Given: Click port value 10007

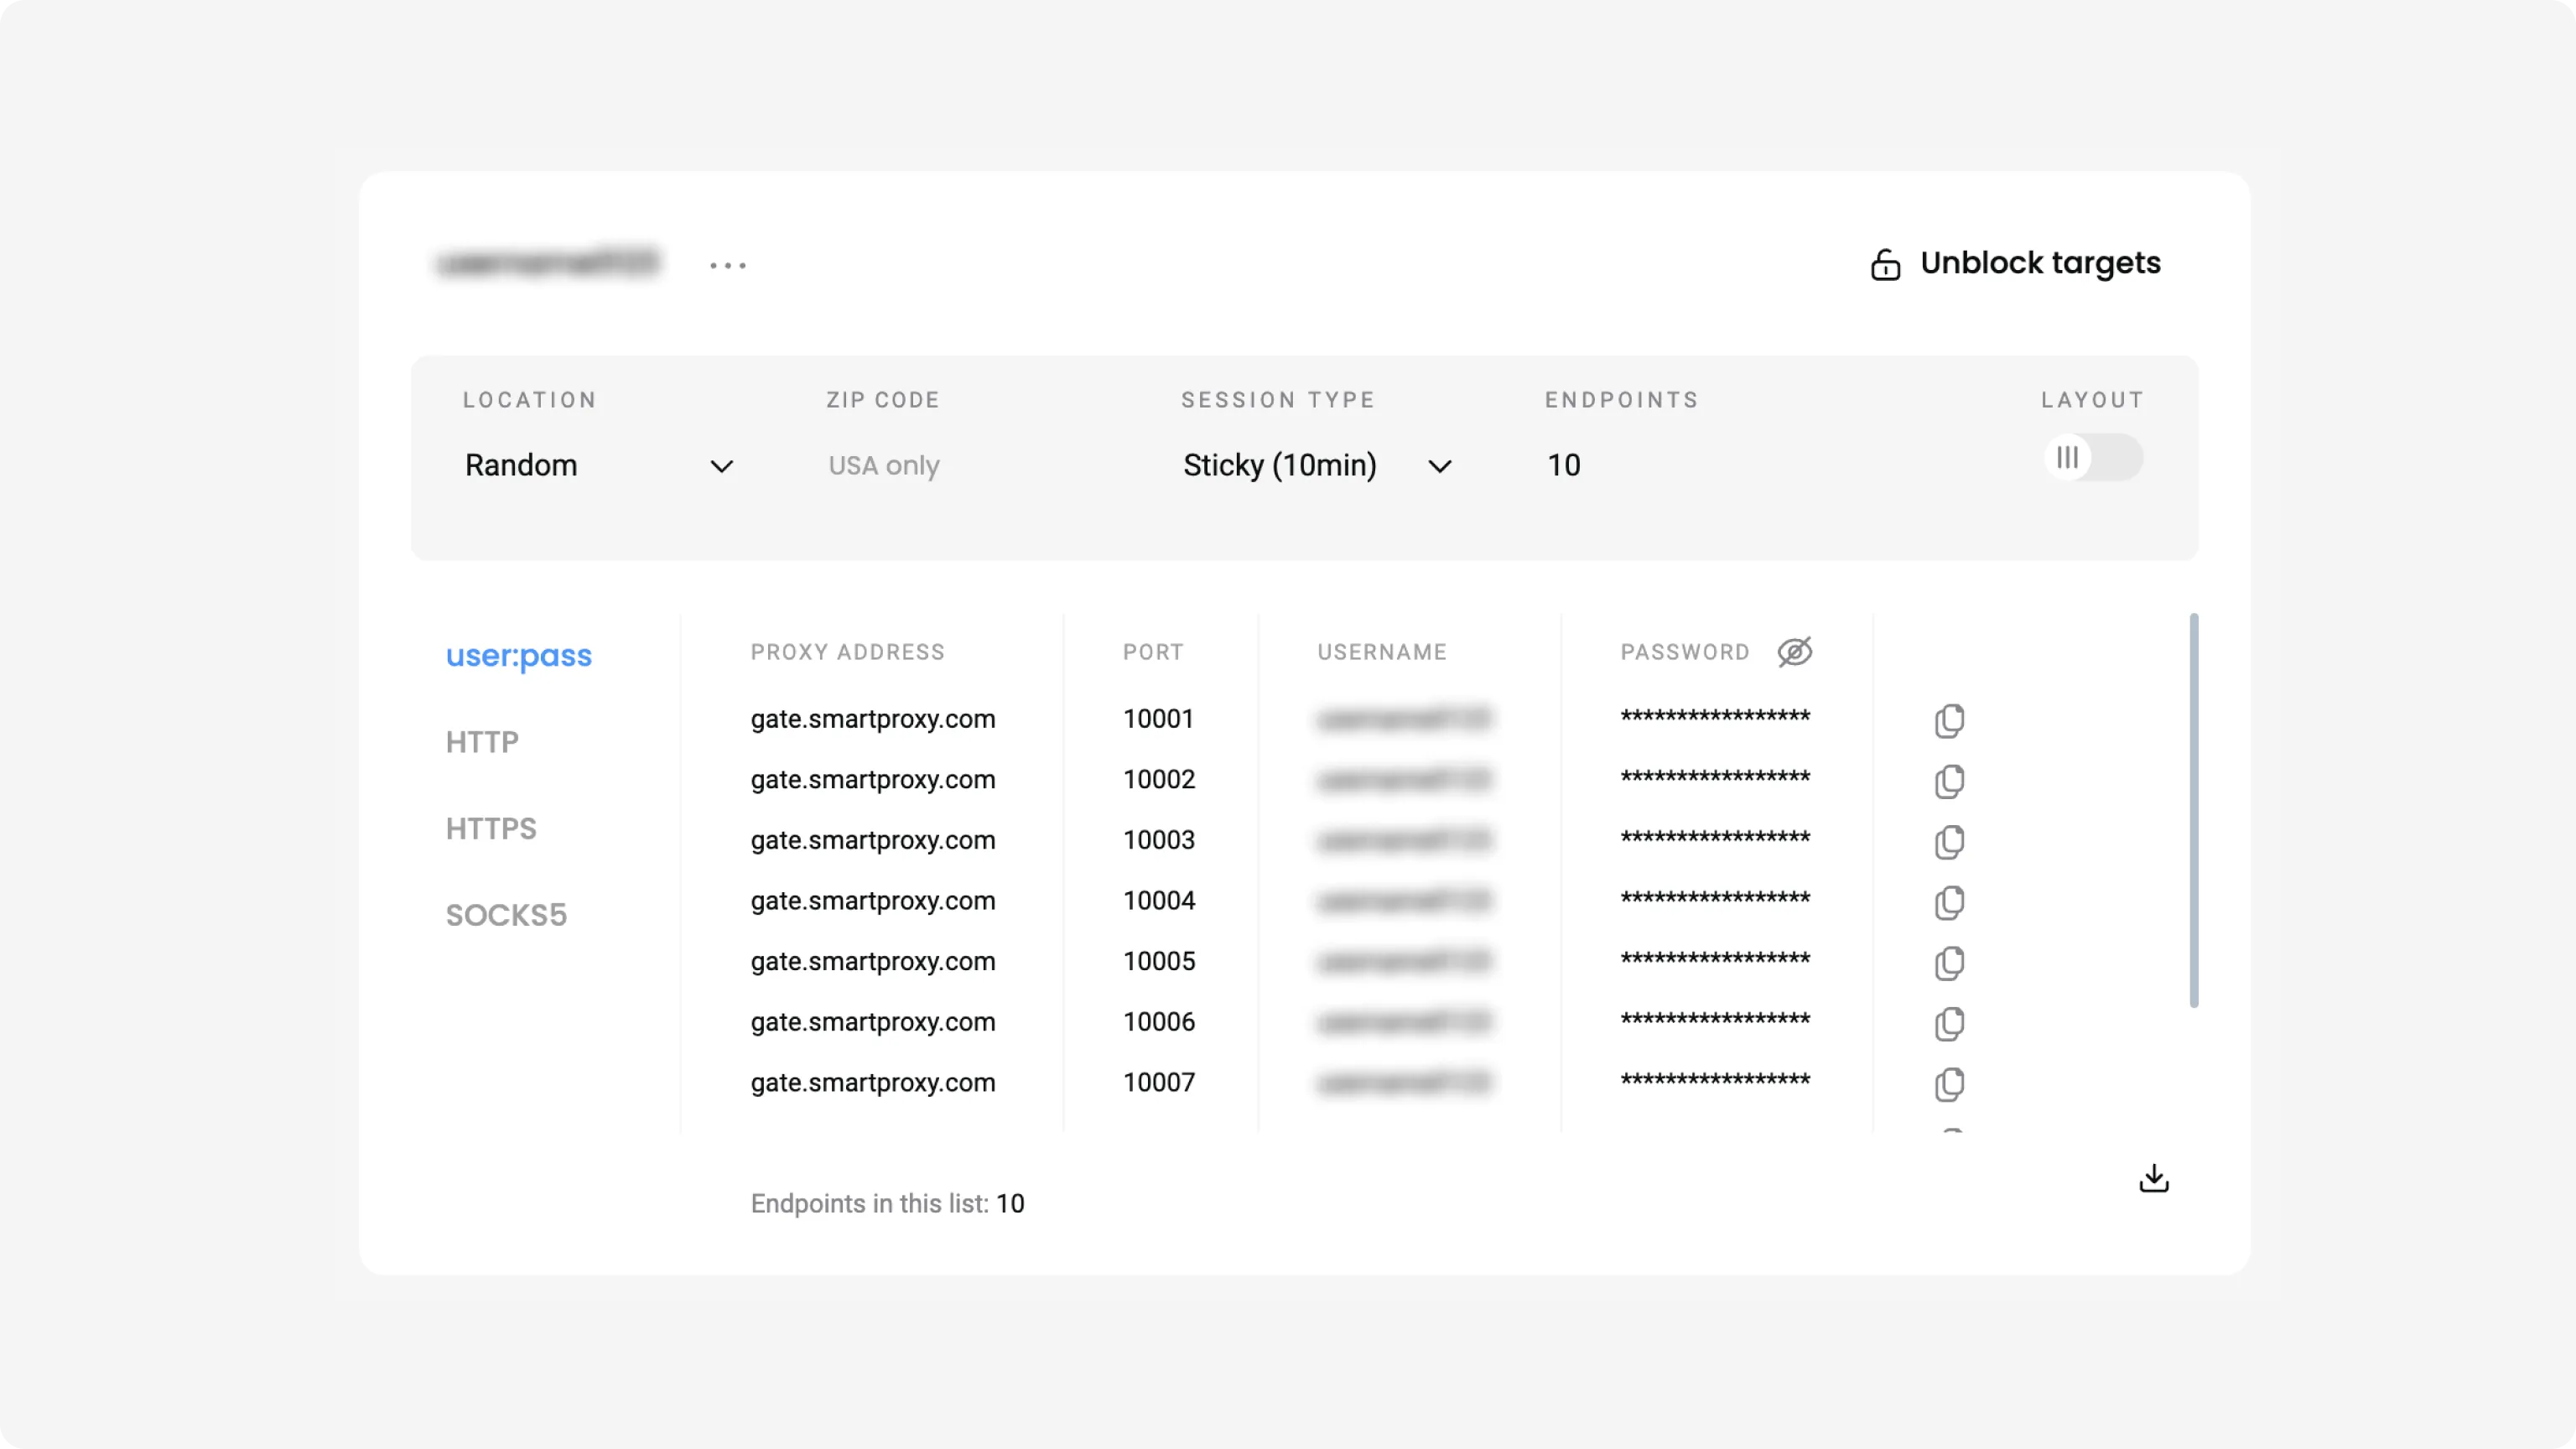Looking at the screenshot, I should pyautogui.click(x=1158, y=1082).
